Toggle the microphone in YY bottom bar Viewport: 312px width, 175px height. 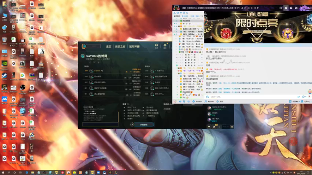(x=184, y=101)
